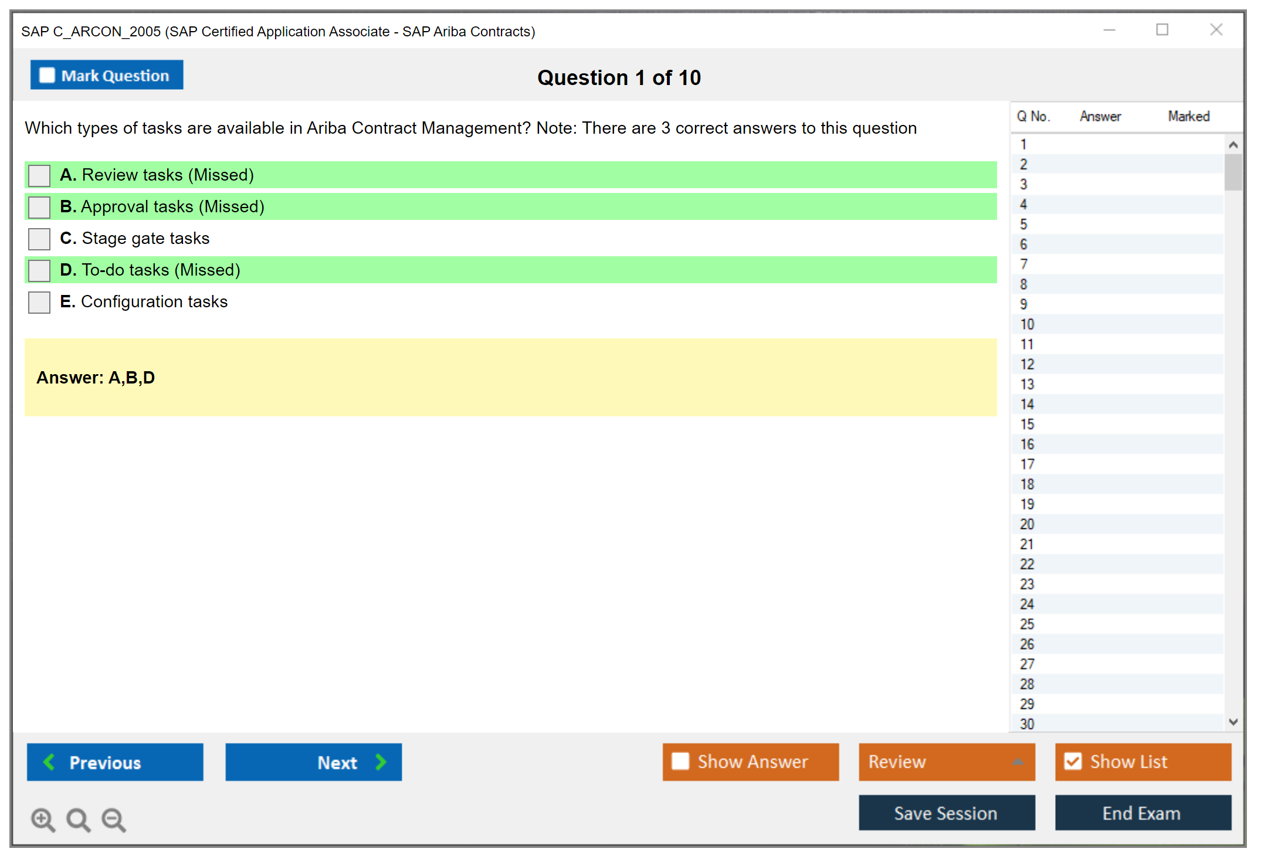This screenshot has width=1261, height=862.
Task: Toggle the Show Answer option
Action: click(680, 761)
